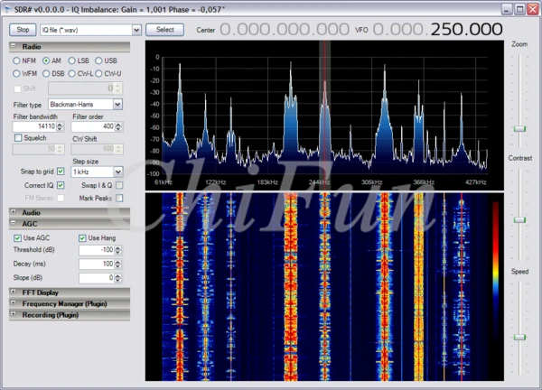
Task: Select the CW-L demodulation mode
Action: 71,74
